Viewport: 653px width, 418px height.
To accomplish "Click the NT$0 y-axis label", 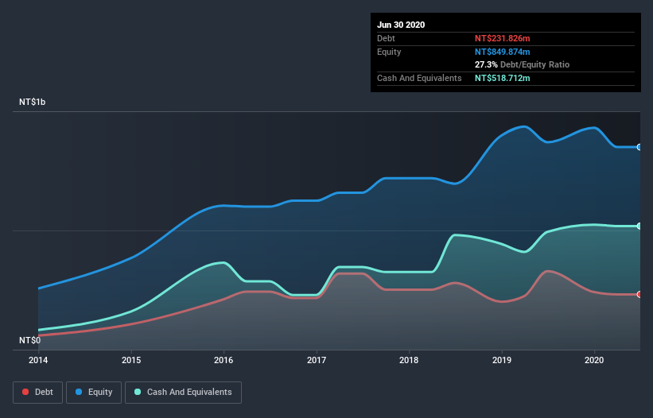I will pos(30,340).
